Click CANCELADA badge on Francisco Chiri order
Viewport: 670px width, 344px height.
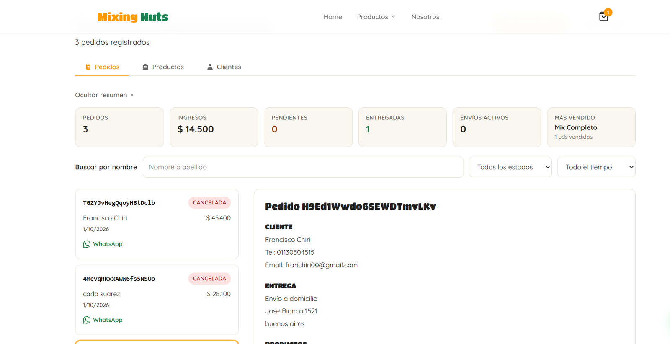tap(209, 203)
